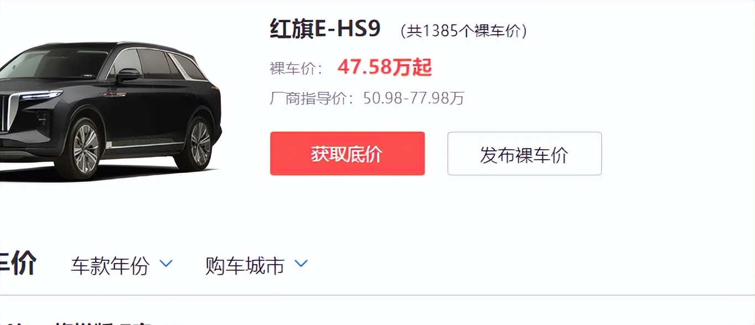Click the 车价 section heading
This screenshot has width=755, height=325.
(x=18, y=264)
